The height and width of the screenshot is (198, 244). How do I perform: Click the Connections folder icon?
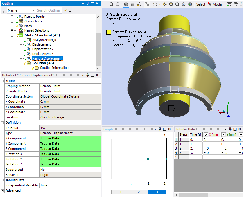coord(21,21)
